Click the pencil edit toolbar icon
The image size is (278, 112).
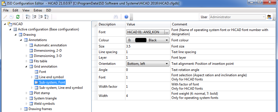click(x=5, y=17)
